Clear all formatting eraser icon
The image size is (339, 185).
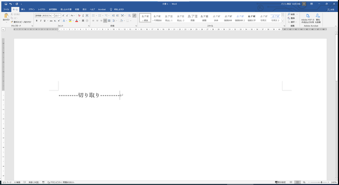coord(79,16)
